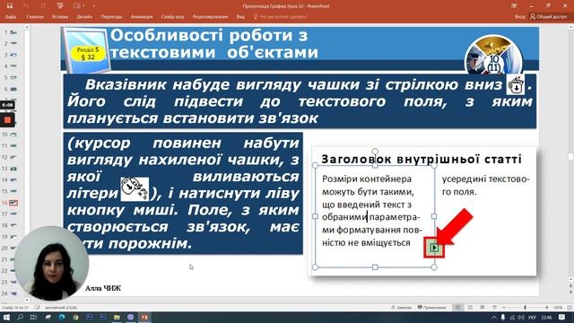This screenshot has width=574, height=323.
Task: Open the Анимация ribbon tab
Action: coord(142,17)
